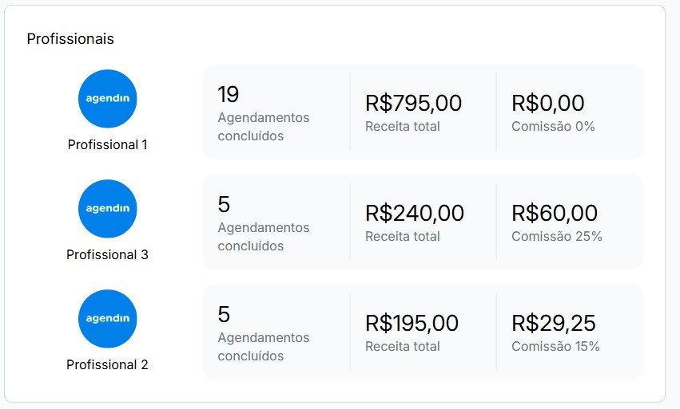Click the R$240,00 total revenue value
This screenshot has width=680, height=409.
point(414,213)
